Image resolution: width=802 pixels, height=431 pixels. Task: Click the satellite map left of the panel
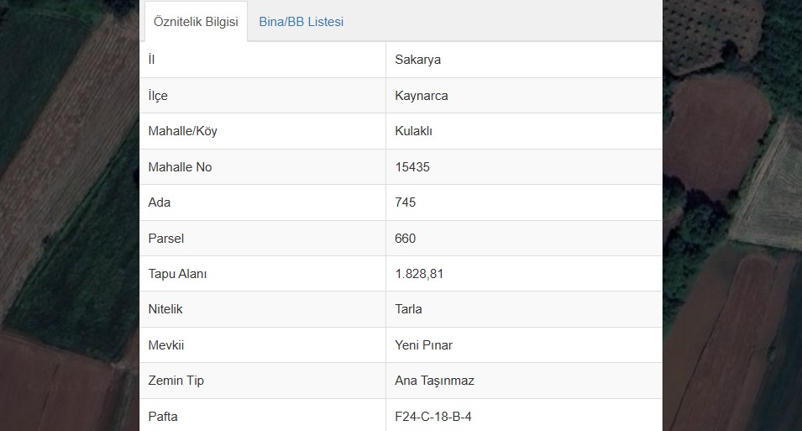tap(70, 215)
